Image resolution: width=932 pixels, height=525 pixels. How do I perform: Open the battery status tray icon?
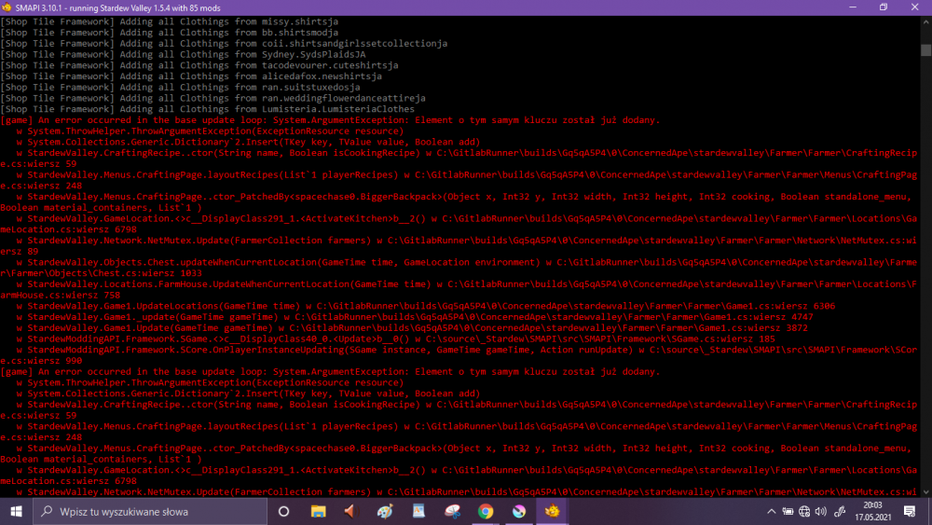790,511
